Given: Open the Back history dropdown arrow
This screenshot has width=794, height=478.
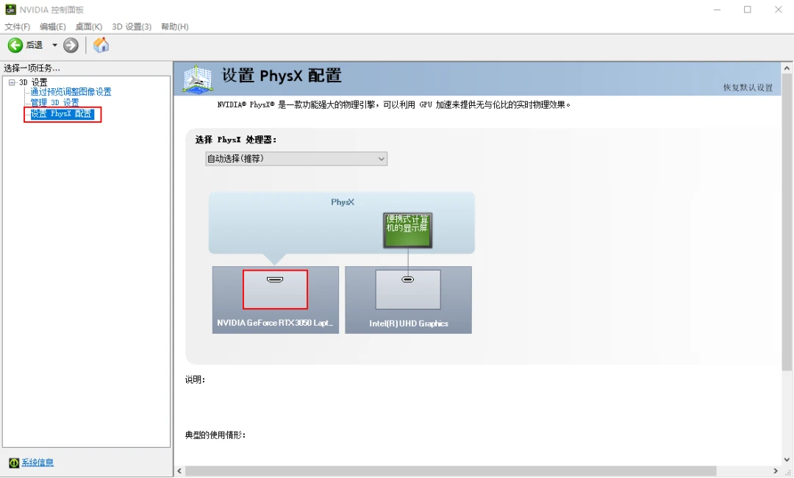Looking at the screenshot, I should (54, 45).
